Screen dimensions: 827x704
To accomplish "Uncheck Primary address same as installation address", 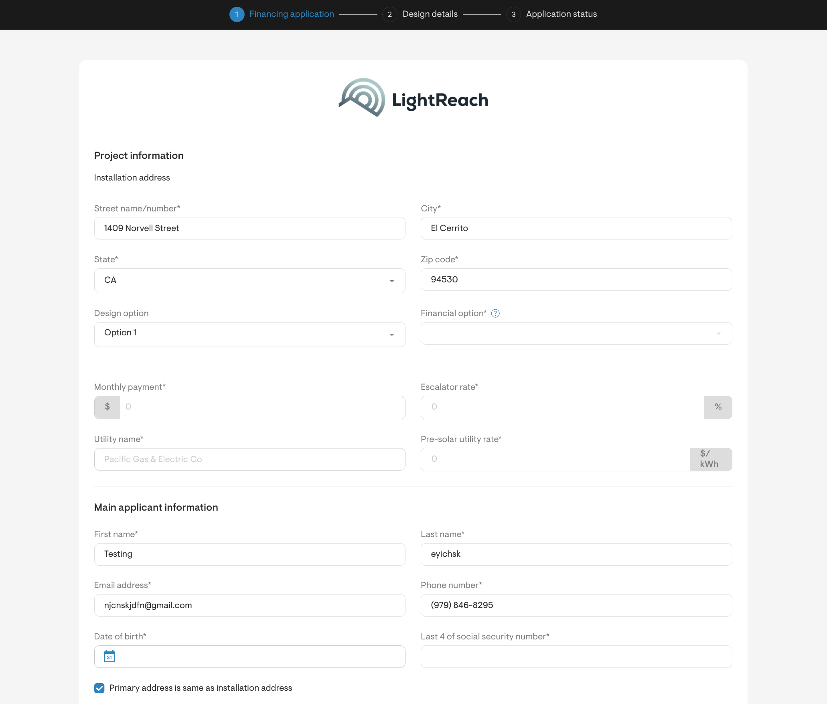I will click(x=99, y=688).
